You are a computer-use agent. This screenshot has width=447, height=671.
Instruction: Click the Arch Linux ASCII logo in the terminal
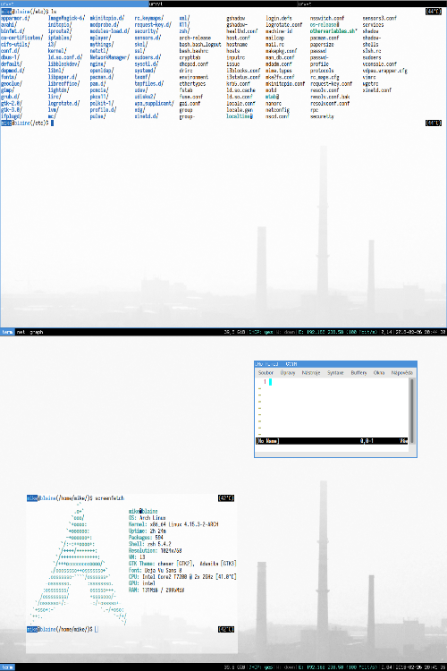79,564
